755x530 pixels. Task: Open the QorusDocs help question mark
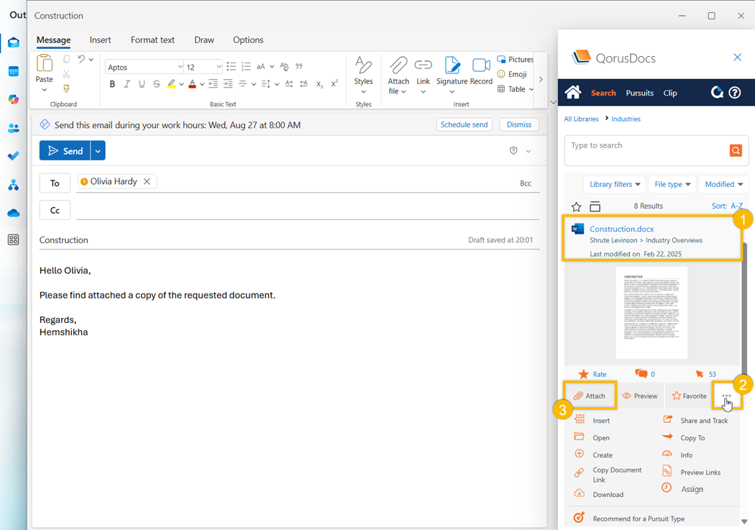735,93
